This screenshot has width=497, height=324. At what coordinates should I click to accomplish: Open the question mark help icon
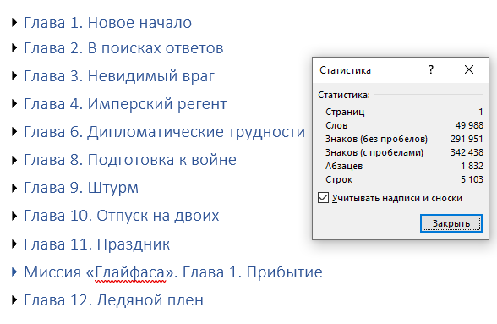431,69
